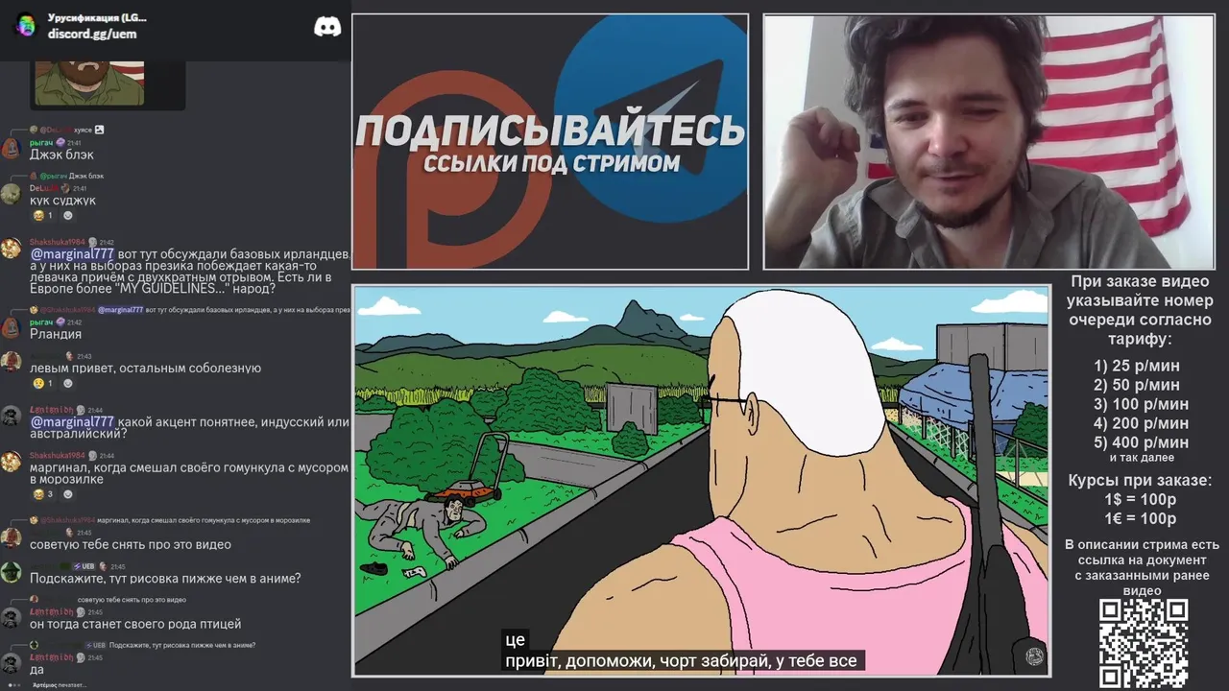This screenshot has height=691, width=1229.
Task: Click the avatar beside 'он тогда станет'
Action: click(11, 618)
